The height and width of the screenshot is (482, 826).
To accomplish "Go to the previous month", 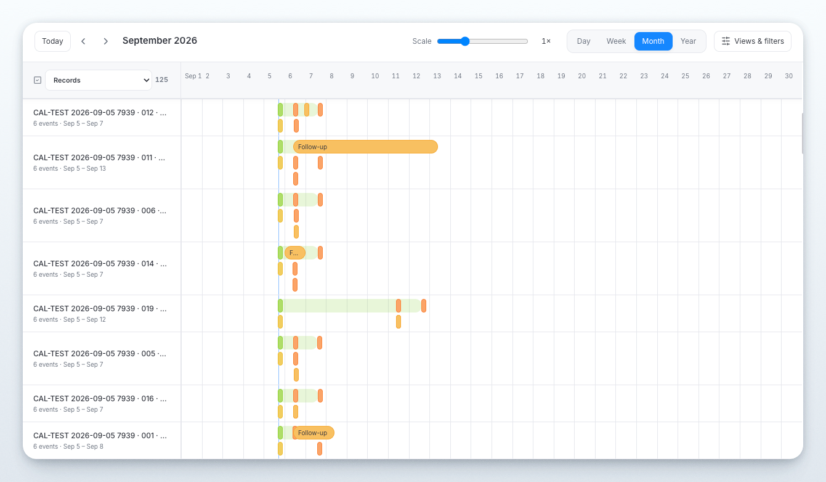I will click(83, 41).
